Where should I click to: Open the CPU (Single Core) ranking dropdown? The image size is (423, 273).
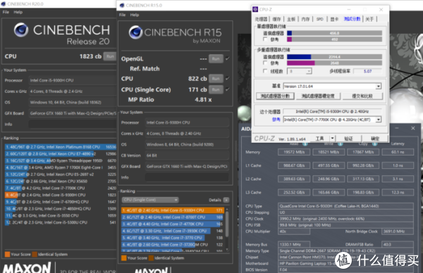(x=150, y=200)
